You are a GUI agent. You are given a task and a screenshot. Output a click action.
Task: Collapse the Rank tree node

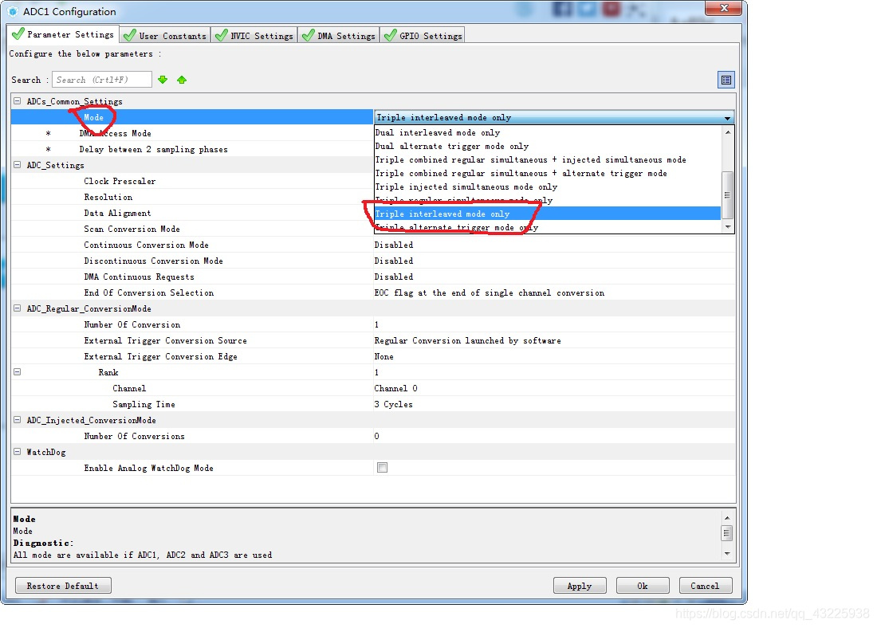pyautogui.click(x=18, y=372)
